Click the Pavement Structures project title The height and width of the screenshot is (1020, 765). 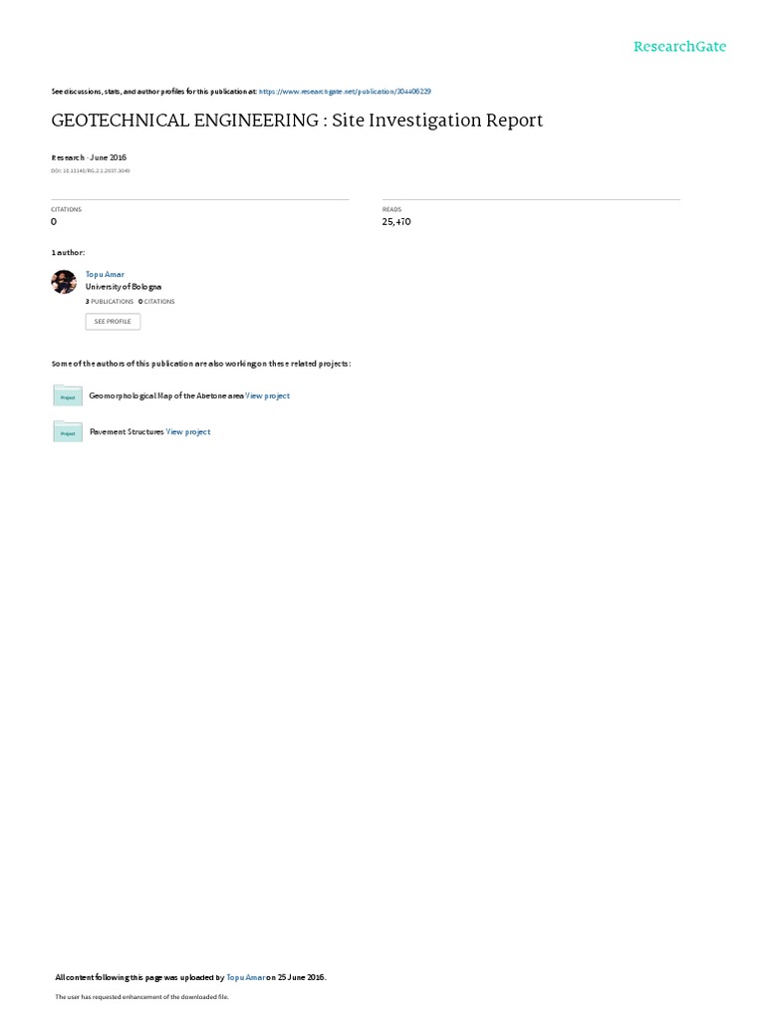(127, 432)
